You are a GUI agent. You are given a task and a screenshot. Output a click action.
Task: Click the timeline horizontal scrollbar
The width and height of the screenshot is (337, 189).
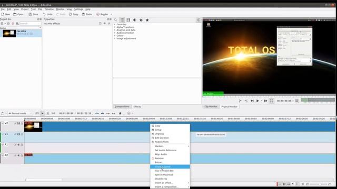(x=44, y=180)
